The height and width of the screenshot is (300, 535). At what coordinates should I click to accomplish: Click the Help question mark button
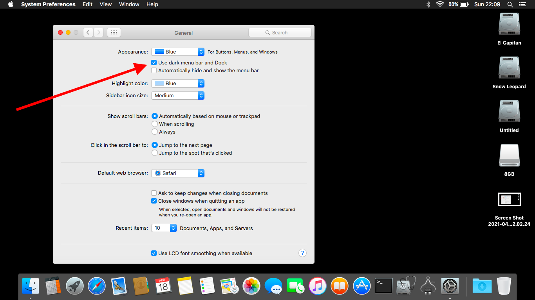click(302, 253)
